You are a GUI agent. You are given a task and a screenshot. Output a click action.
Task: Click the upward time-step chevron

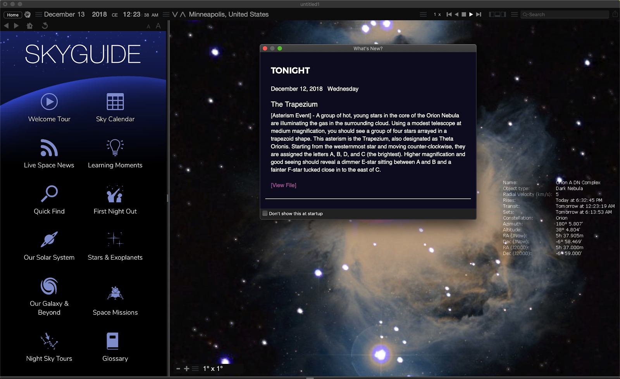[183, 14]
